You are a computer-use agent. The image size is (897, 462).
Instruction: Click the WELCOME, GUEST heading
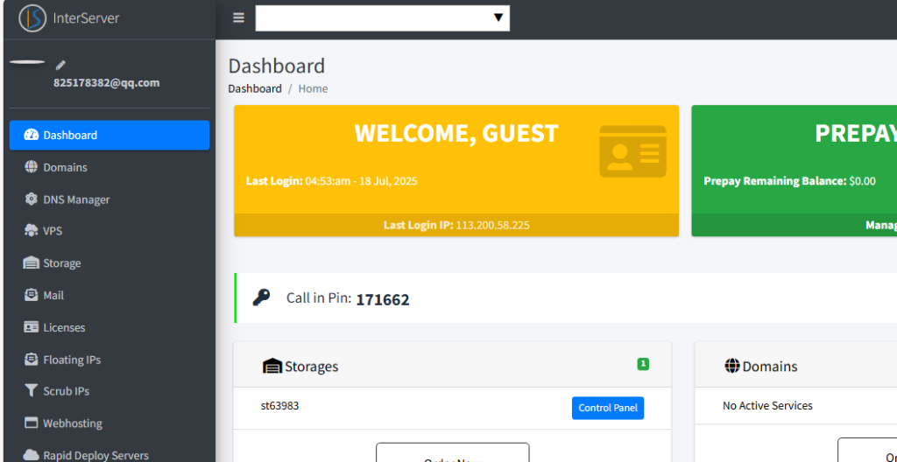[x=456, y=133]
